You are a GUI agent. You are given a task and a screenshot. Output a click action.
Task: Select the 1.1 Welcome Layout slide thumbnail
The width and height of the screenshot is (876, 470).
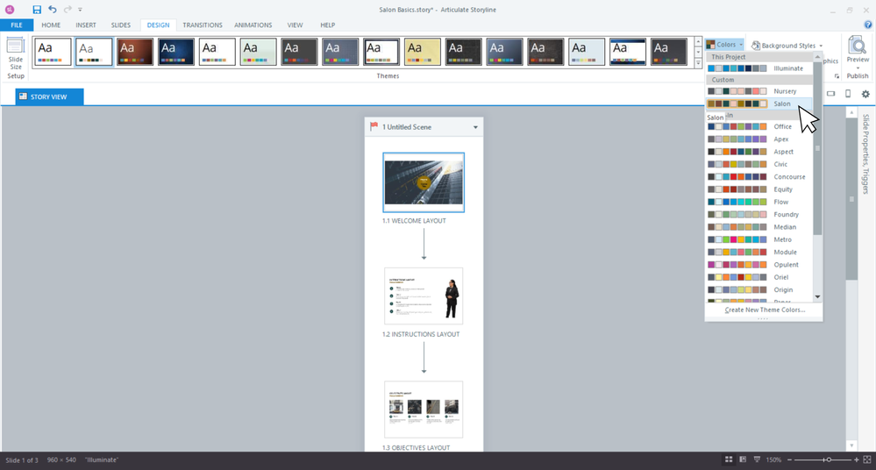424,182
